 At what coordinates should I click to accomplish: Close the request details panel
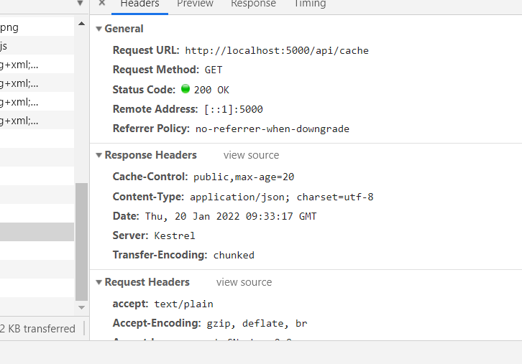(102, 3)
